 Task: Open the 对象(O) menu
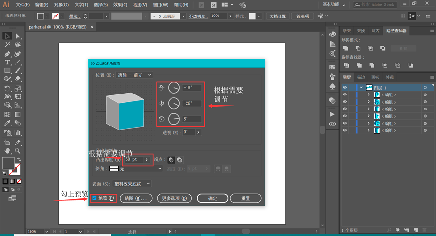pyautogui.click(x=61, y=5)
